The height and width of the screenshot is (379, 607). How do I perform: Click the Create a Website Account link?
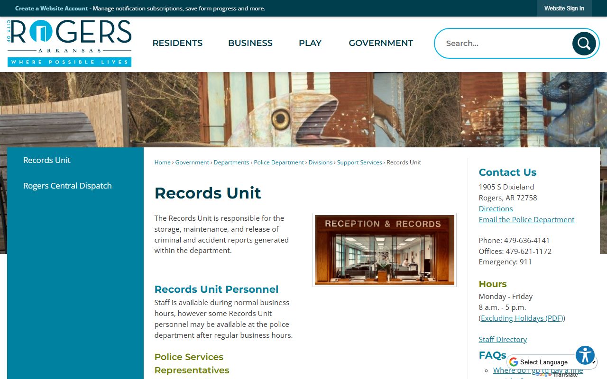pyautogui.click(x=52, y=9)
